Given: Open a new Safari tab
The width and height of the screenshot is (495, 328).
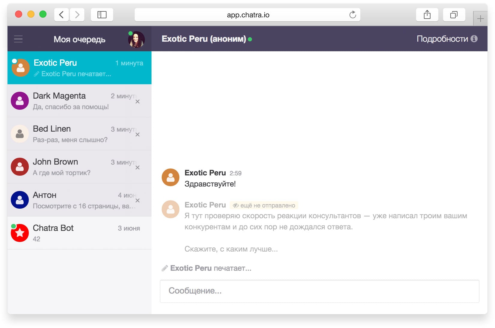Looking at the screenshot, I should [480, 19].
